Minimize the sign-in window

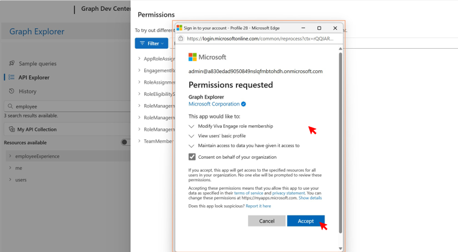click(x=303, y=28)
